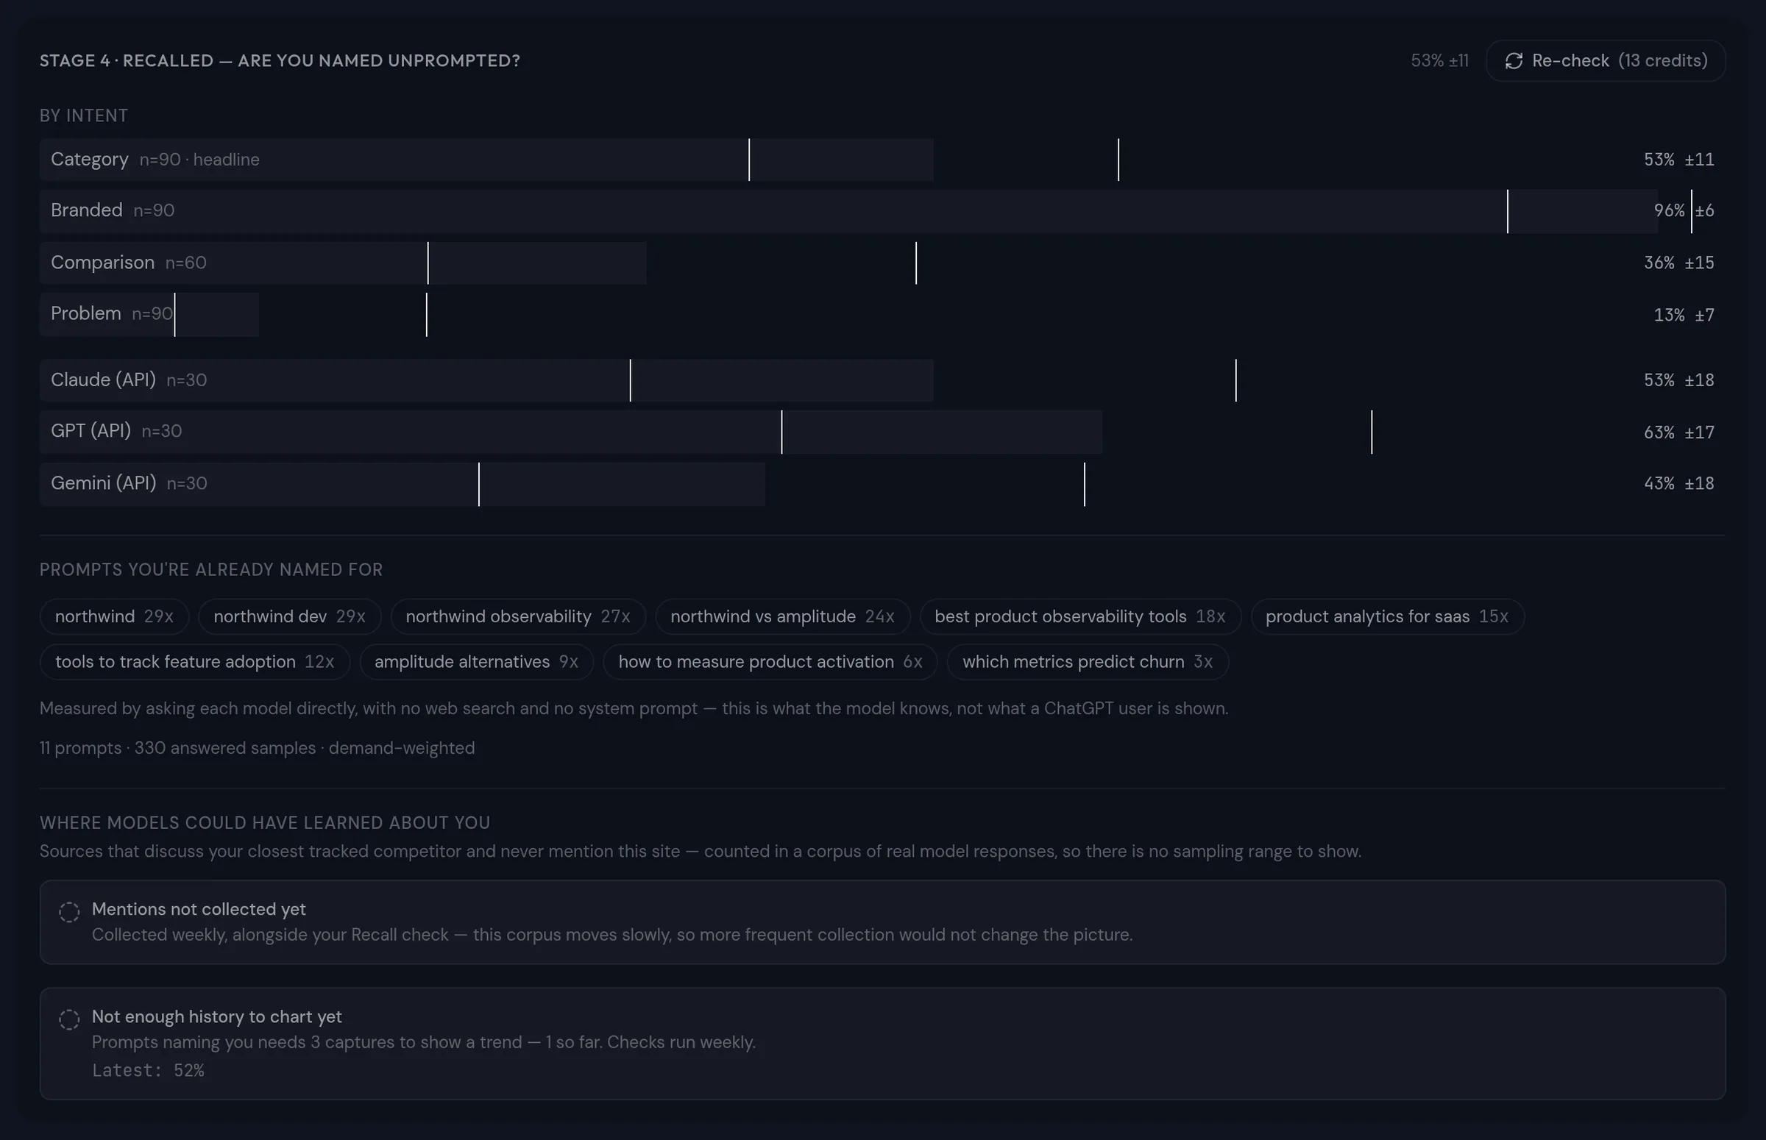Click the "northwind vs amplitude" chip
Screen dimensions: 1766x1140
[x=783, y=616]
